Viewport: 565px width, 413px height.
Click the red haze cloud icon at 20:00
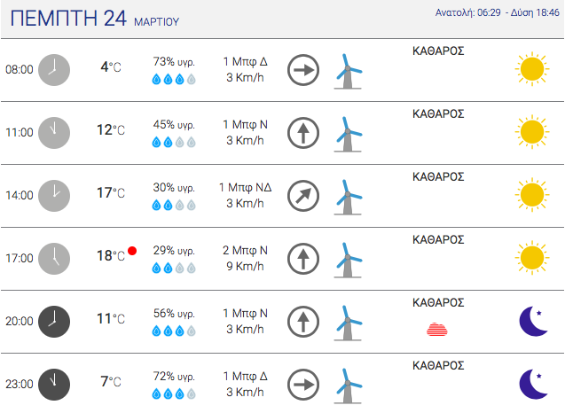437,329
